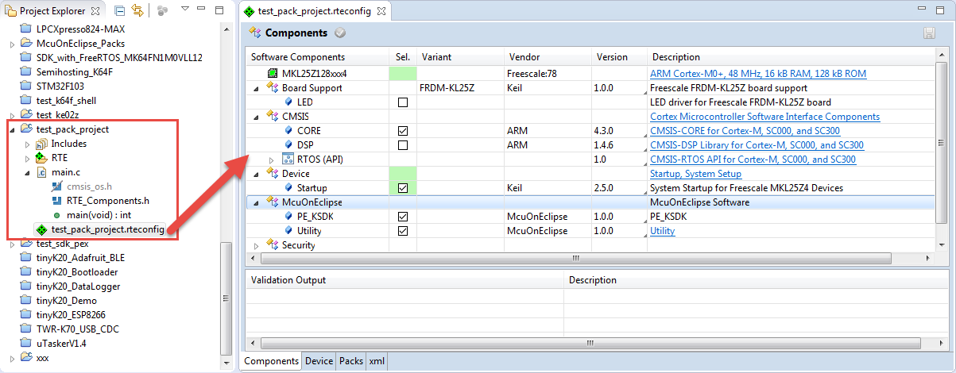956x373 pixels.
Task: Switch to the Packs tab
Action: [x=351, y=361]
